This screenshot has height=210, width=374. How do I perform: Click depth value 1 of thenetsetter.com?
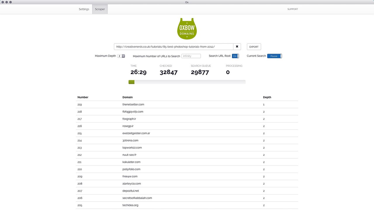(x=264, y=104)
